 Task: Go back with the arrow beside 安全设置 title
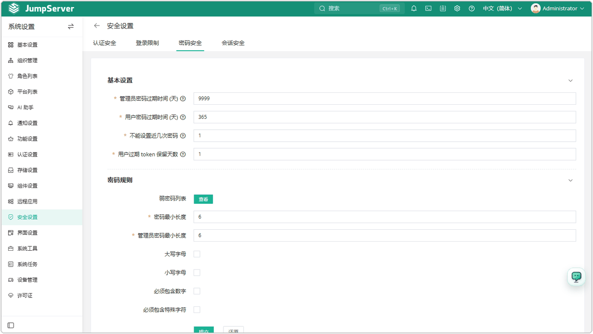click(97, 26)
